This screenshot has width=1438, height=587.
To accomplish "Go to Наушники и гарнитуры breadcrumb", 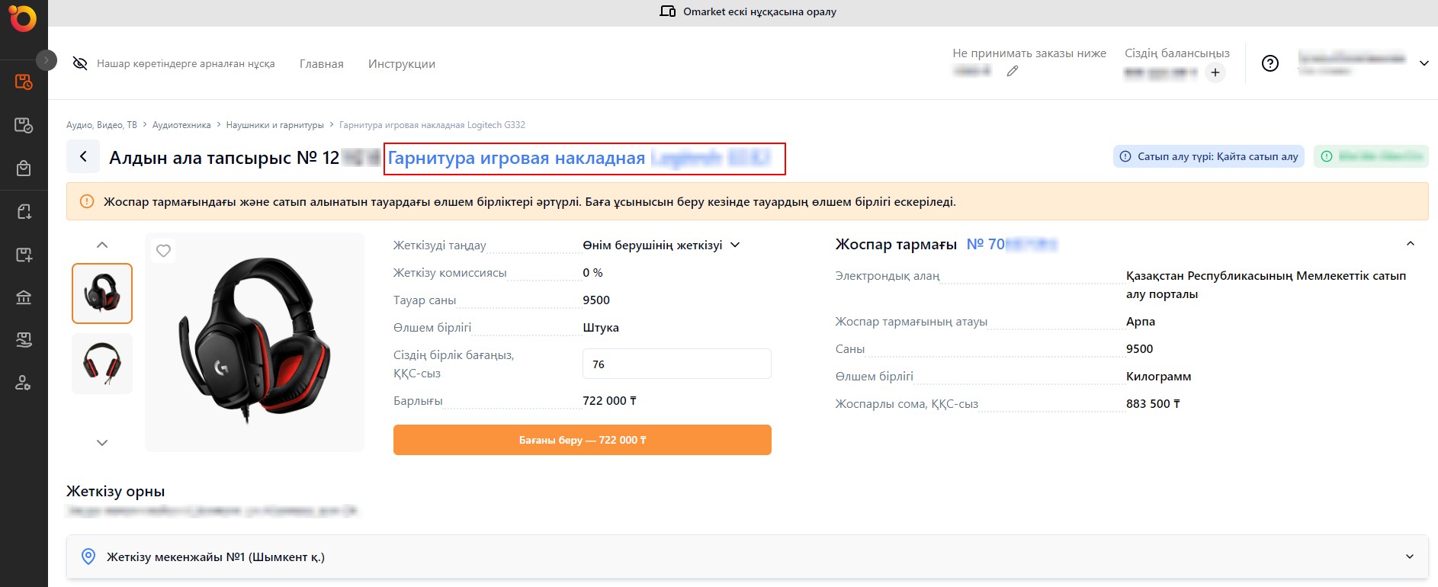I will pyautogui.click(x=274, y=125).
